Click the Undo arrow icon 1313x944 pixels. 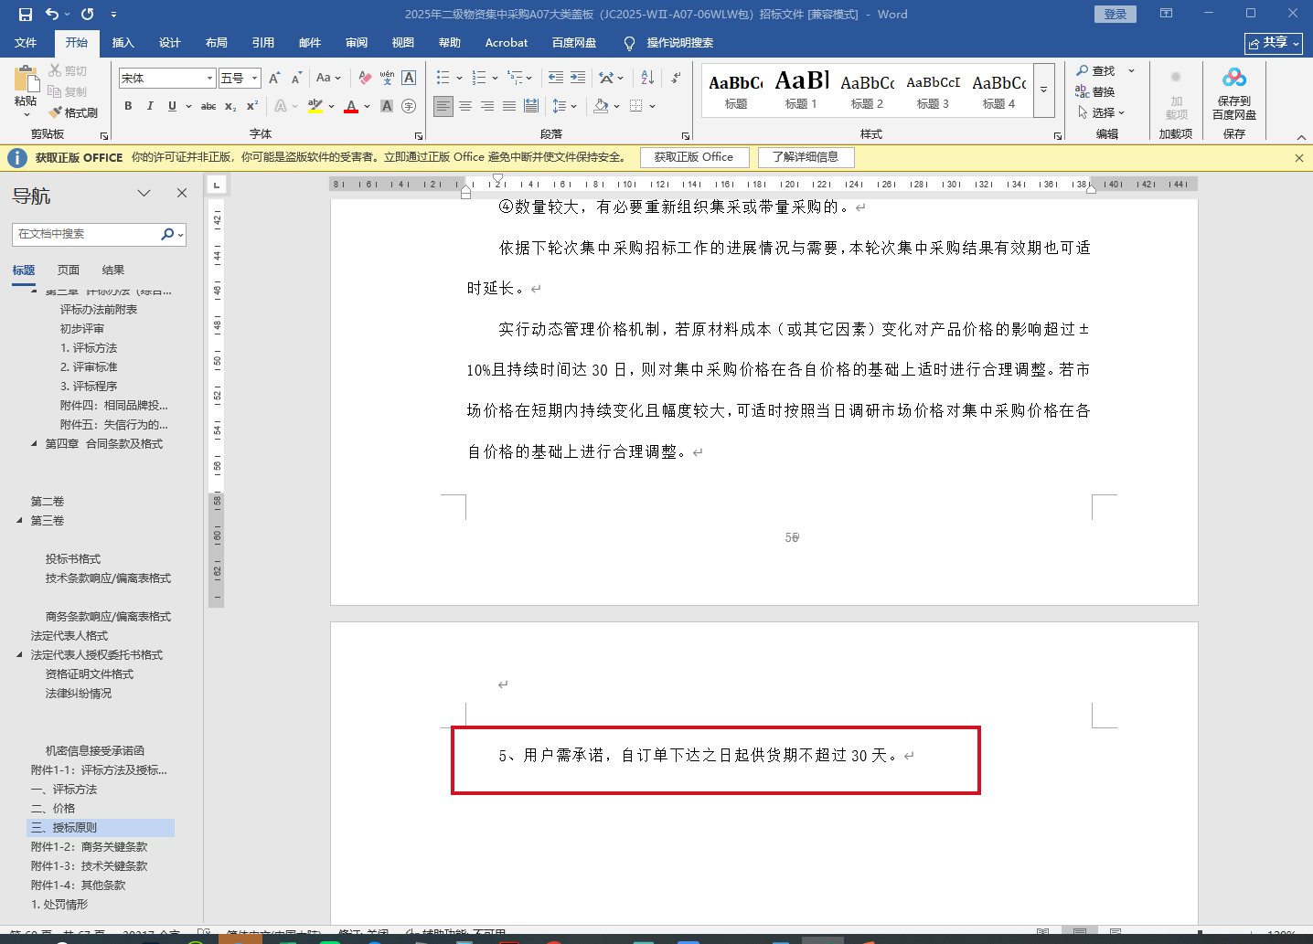52,15
